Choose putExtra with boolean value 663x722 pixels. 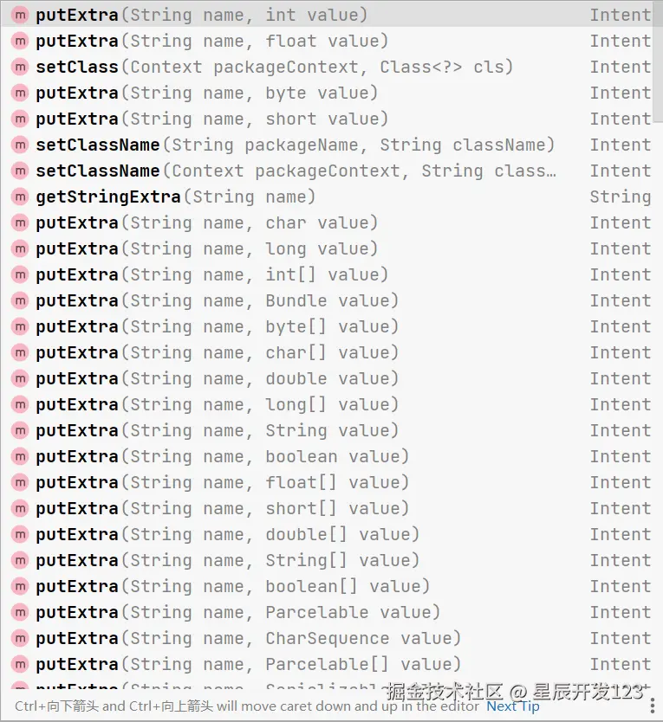click(x=222, y=456)
